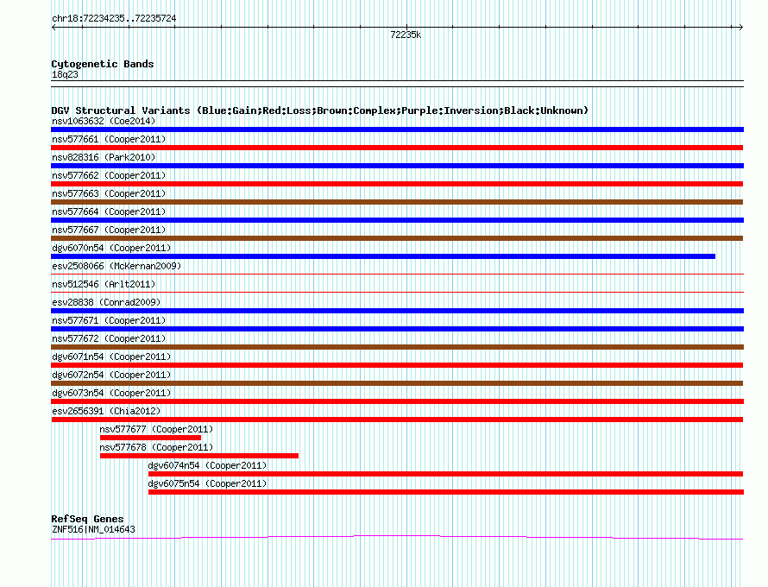Open variant nsv577661 (Cooper2011) label
The width and height of the screenshot is (768, 587).
[x=109, y=139]
